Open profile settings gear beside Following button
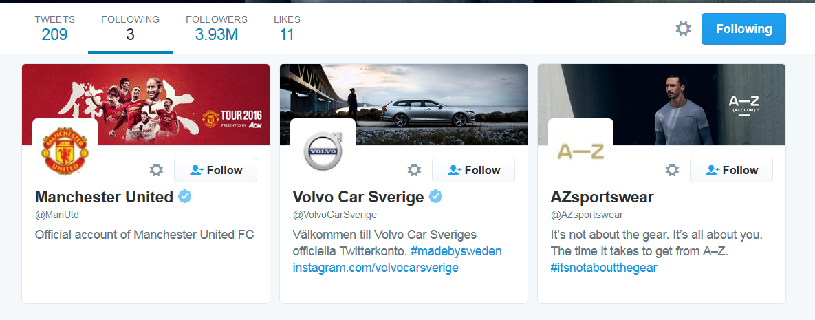The width and height of the screenshot is (815, 320). (x=683, y=29)
